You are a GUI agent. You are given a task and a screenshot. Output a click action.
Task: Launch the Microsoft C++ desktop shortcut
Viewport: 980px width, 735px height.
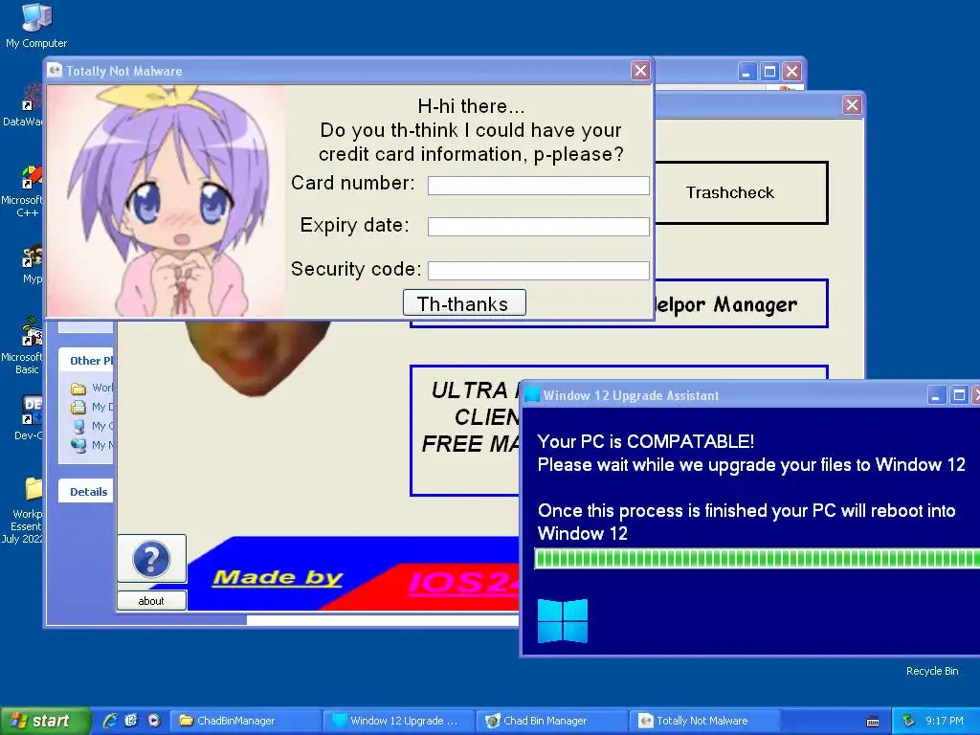pos(23,191)
